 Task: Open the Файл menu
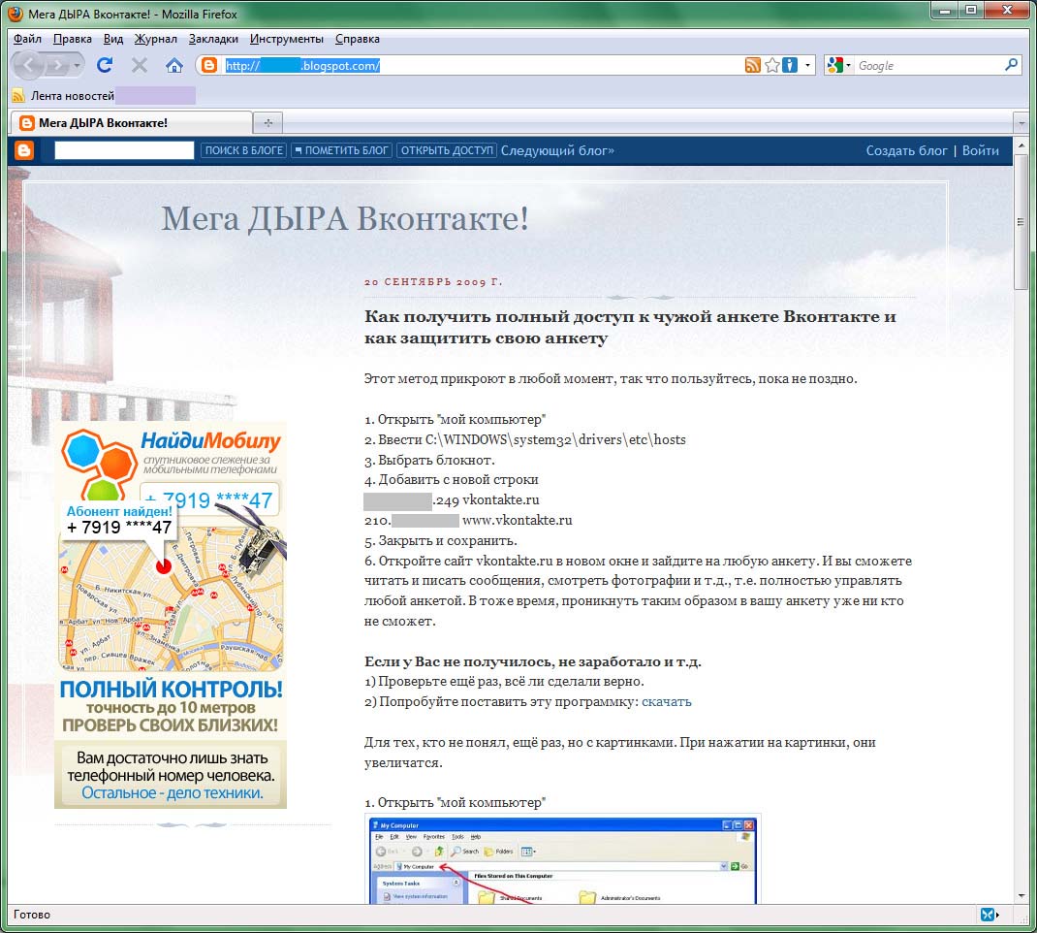click(x=27, y=39)
